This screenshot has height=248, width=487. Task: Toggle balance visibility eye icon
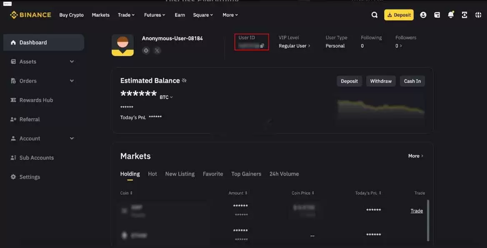[x=184, y=81]
